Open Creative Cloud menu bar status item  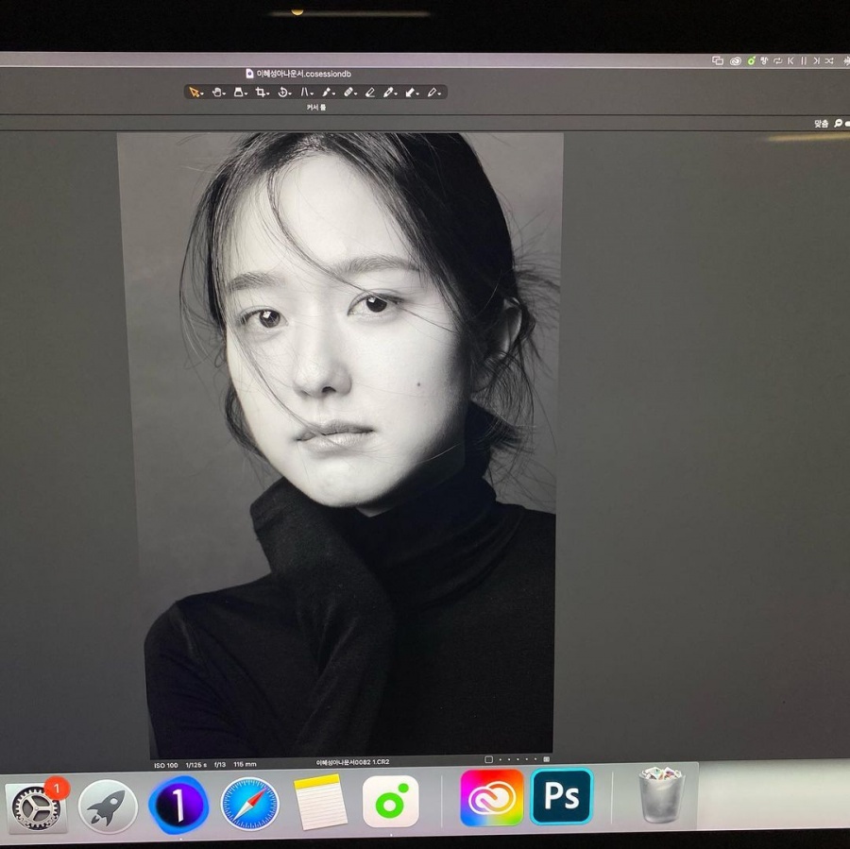pos(735,60)
